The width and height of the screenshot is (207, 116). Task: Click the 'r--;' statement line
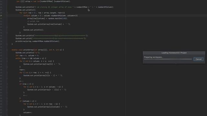click(25, 96)
